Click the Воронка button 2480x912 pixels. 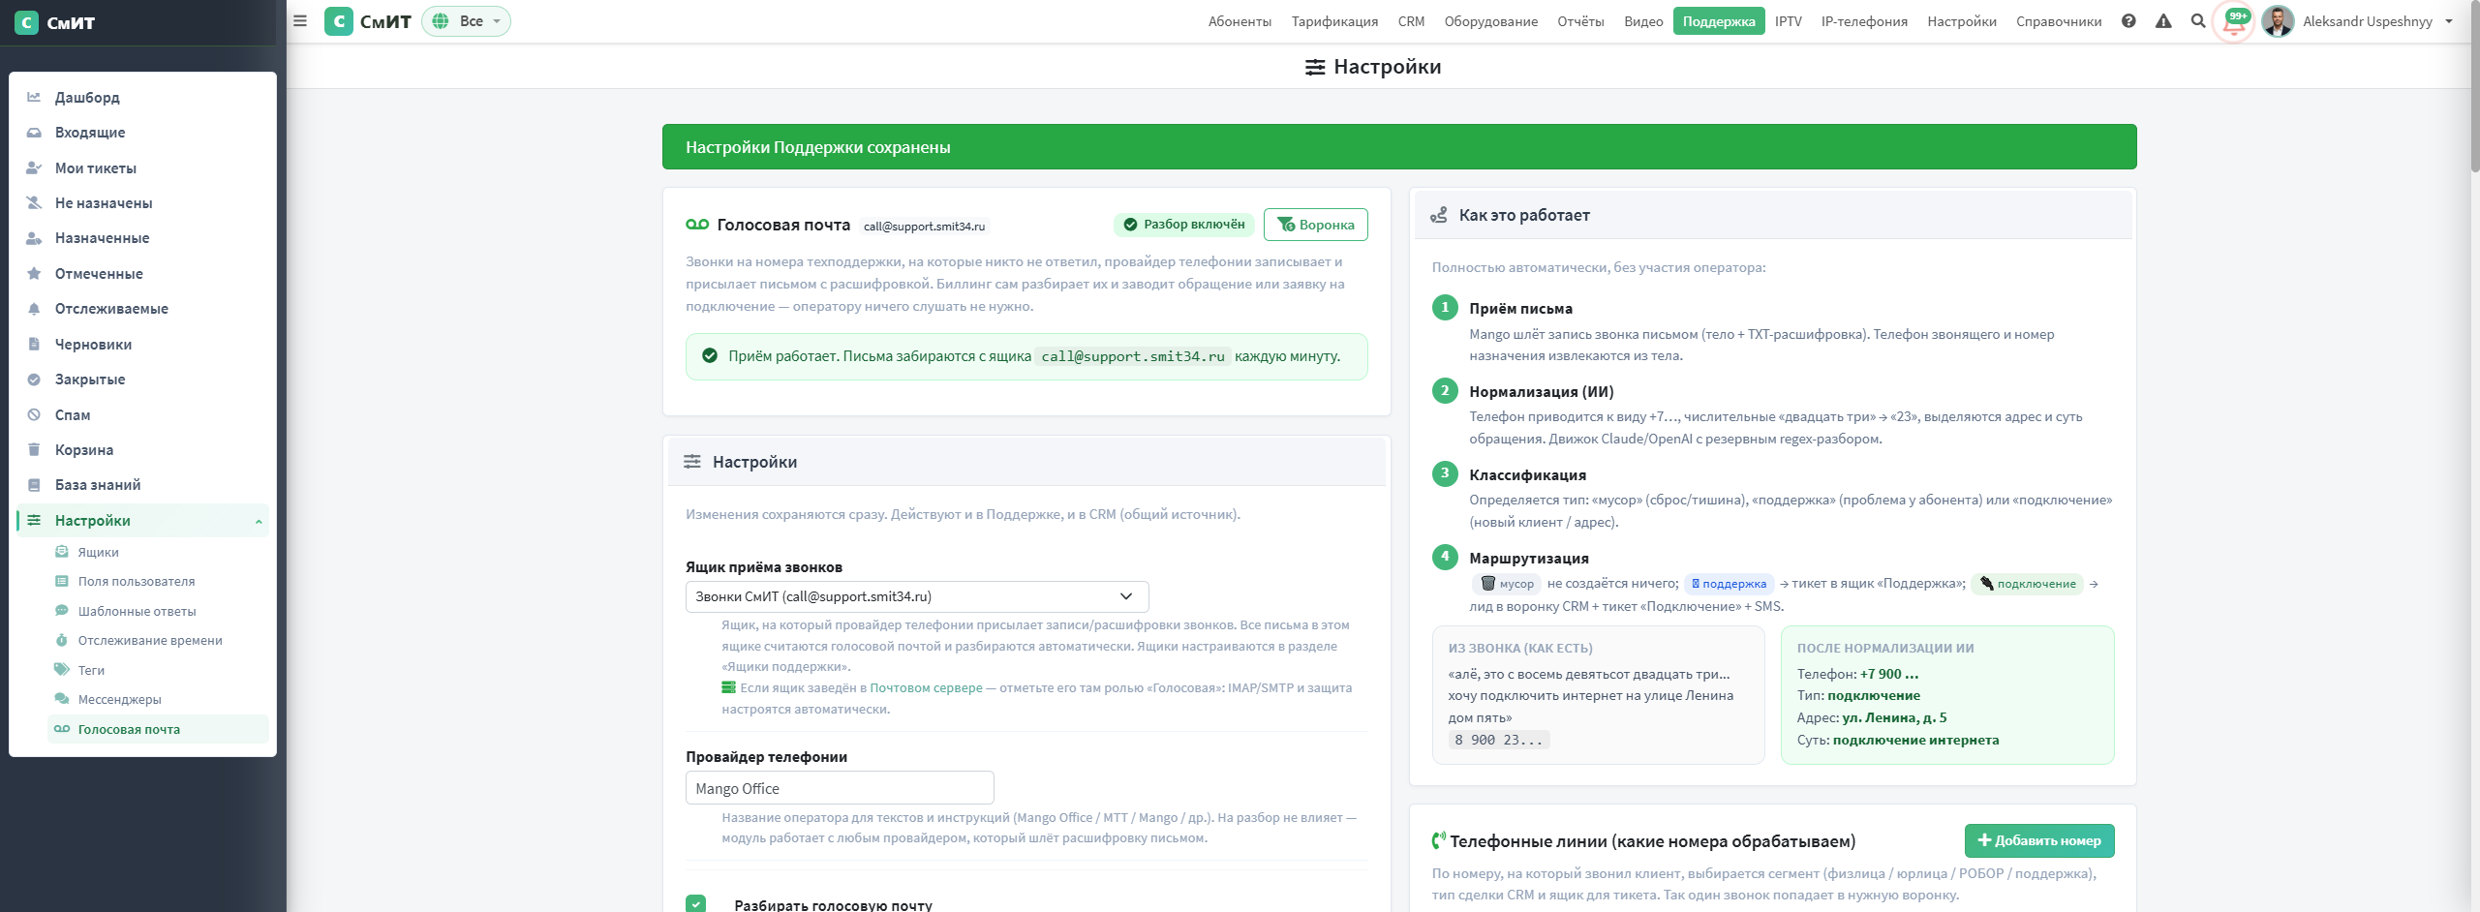(x=1315, y=225)
